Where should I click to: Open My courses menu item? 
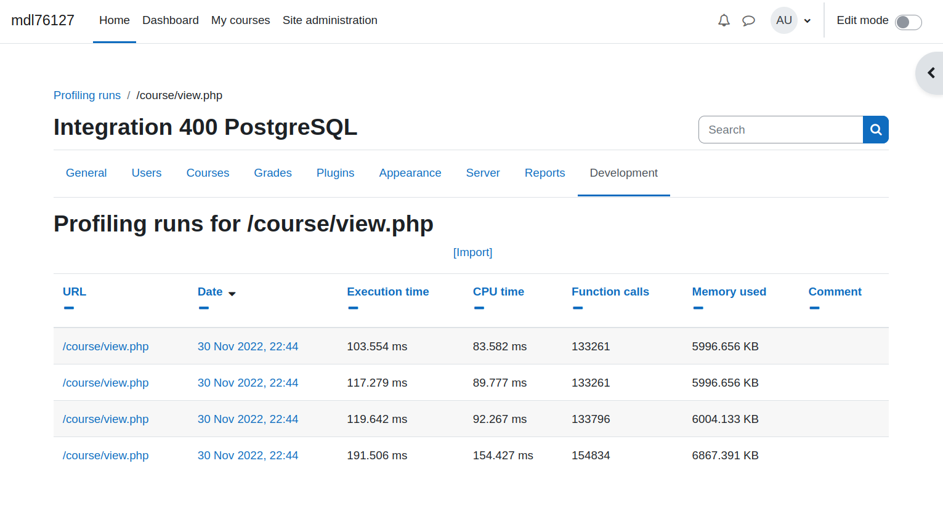(241, 20)
